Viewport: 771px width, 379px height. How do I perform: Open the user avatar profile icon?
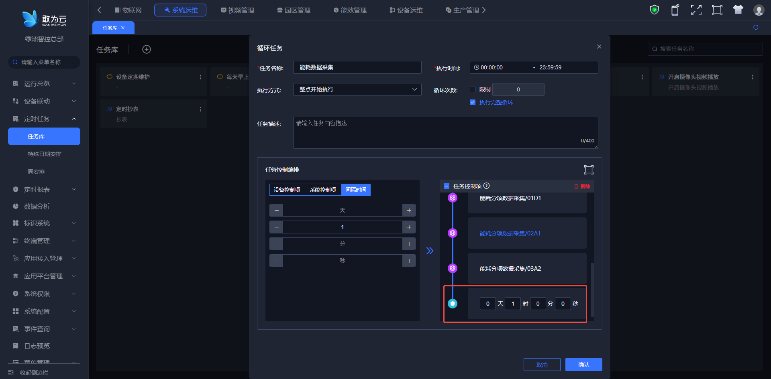tap(758, 10)
